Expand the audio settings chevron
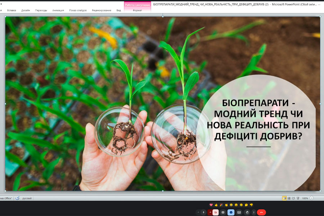The image size is (324, 216). (198, 212)
